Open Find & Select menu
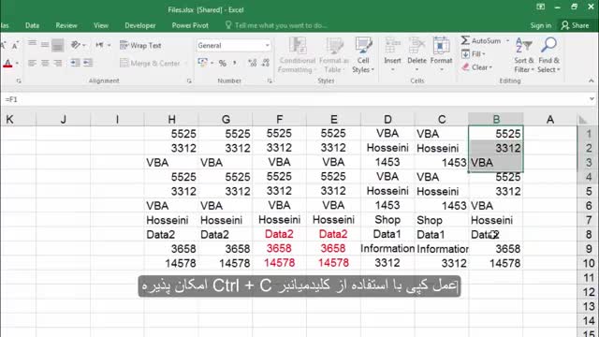The image size is (599, 337). click(548, 55)
